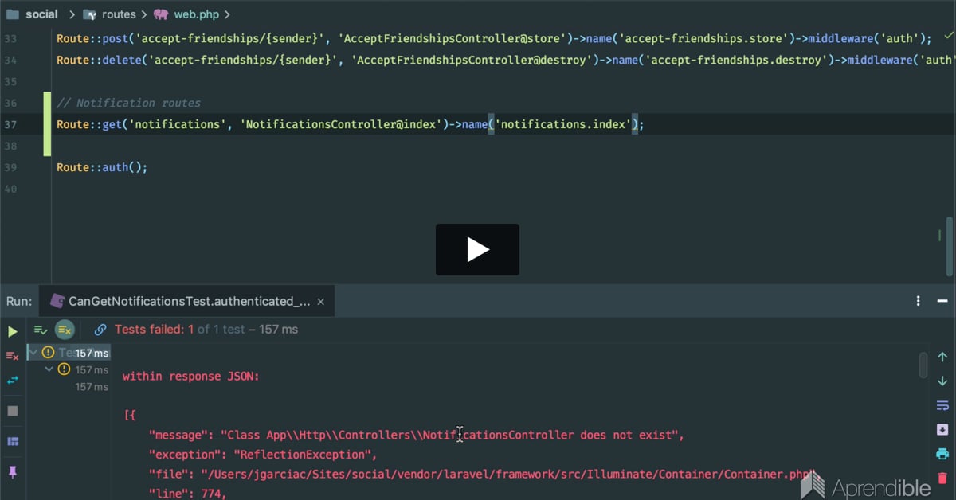Jump to previous failed test up arrow
The height and width of the screenshot is (500, 956).
942,357
